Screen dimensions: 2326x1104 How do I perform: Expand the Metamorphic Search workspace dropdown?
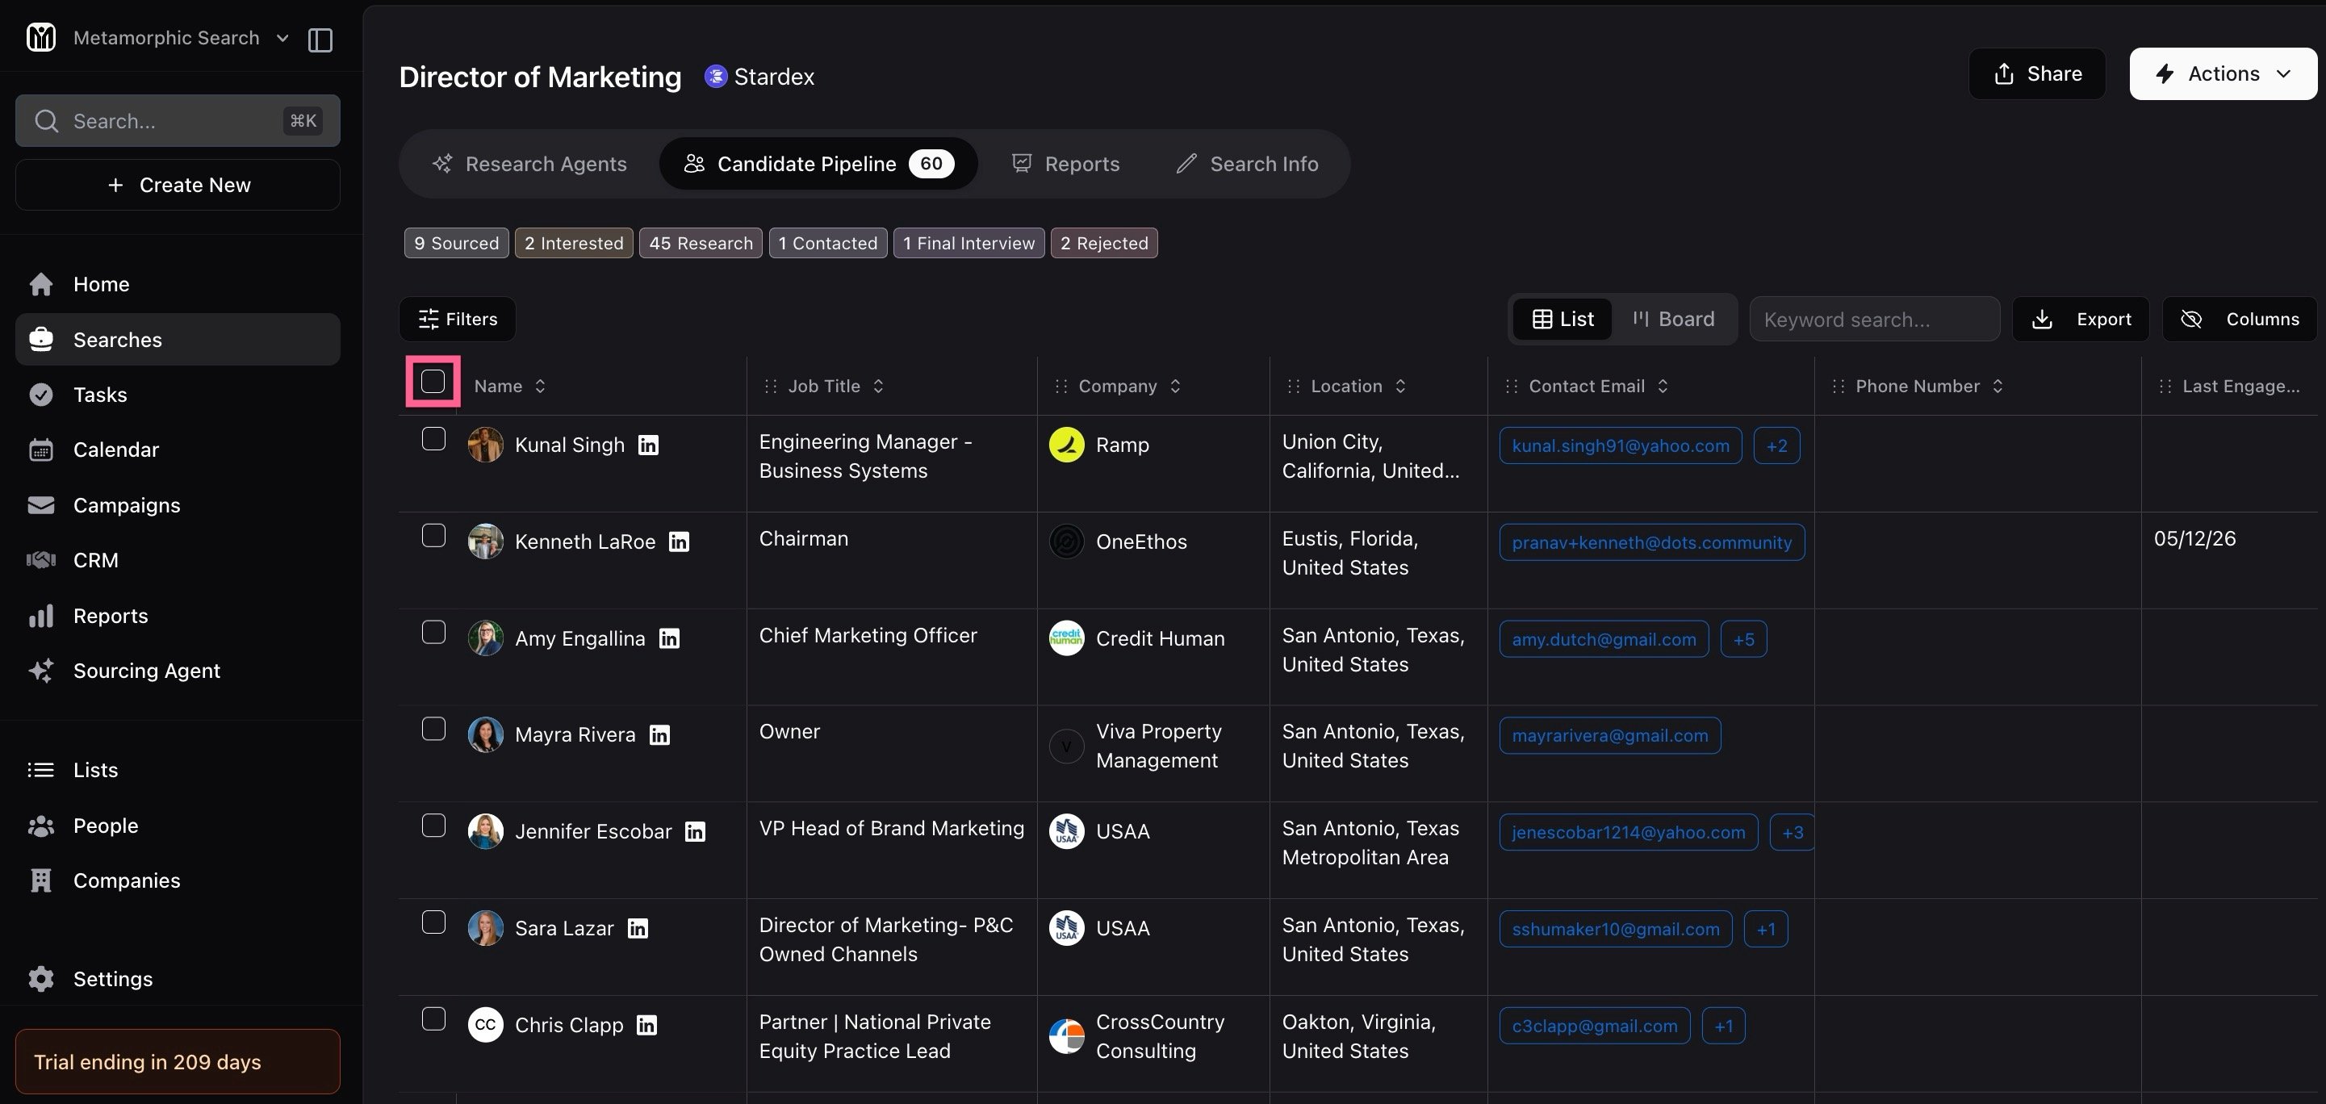click(x=282, y=38)
